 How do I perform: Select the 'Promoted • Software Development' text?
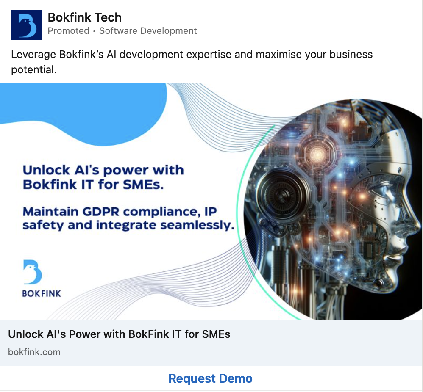pos(122,31)
